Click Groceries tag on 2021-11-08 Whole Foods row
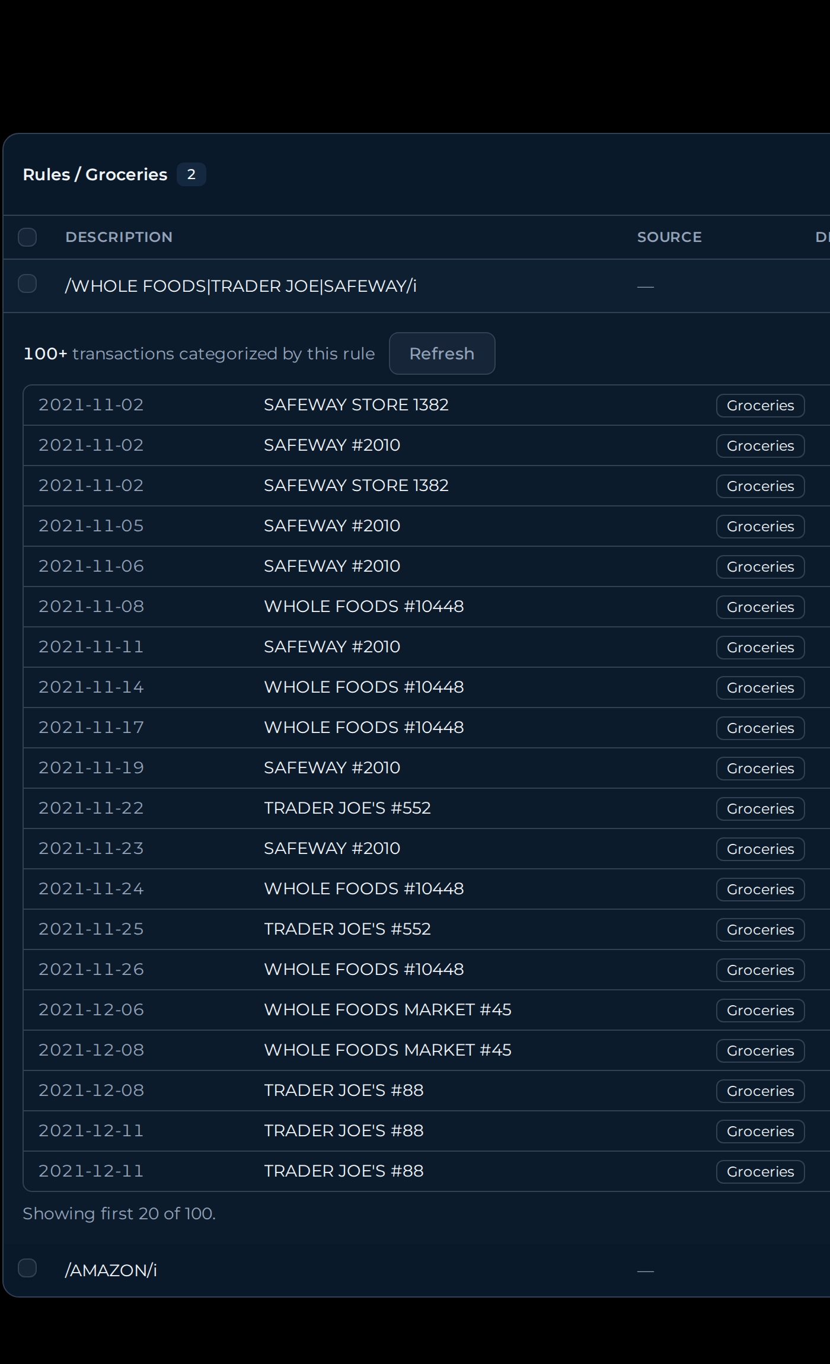Screen dimensions: 830x1364 point(760,607)
